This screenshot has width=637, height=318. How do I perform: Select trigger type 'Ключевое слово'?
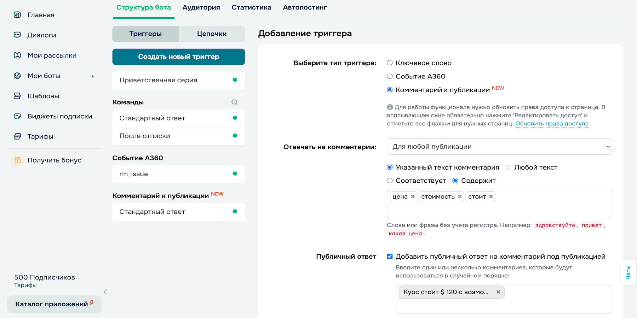tap(390, 63)
